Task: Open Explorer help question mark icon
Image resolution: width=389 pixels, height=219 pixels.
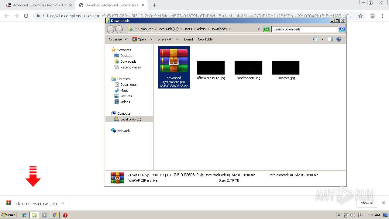Action: pos(339,39)
